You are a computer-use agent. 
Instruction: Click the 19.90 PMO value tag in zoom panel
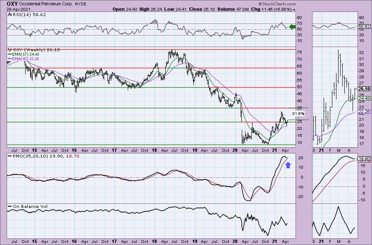(x=364, y=159)
